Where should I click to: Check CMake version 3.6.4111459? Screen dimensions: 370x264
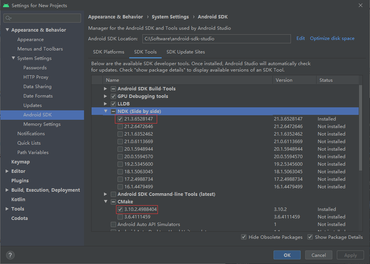pyautogui.click(x=120, y=217)
